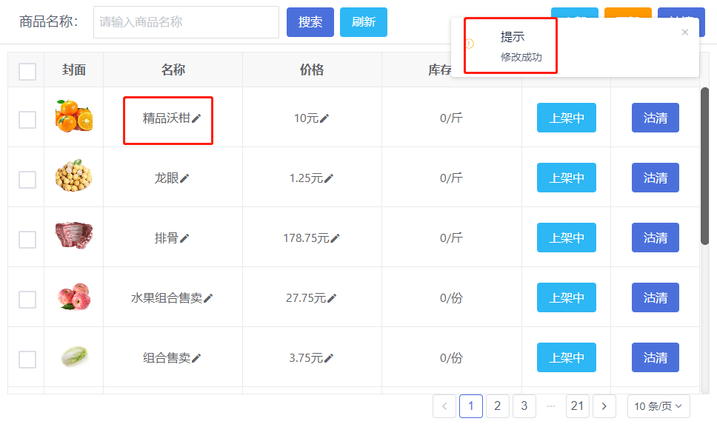Click 沽清 for 组合售卖
Screen dimensions: 717x424
coord(656,357)
